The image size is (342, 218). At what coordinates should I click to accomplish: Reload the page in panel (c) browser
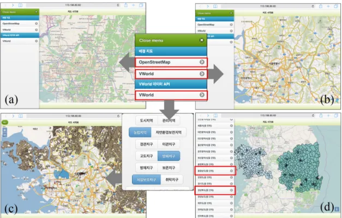click(x=118, y=116)
